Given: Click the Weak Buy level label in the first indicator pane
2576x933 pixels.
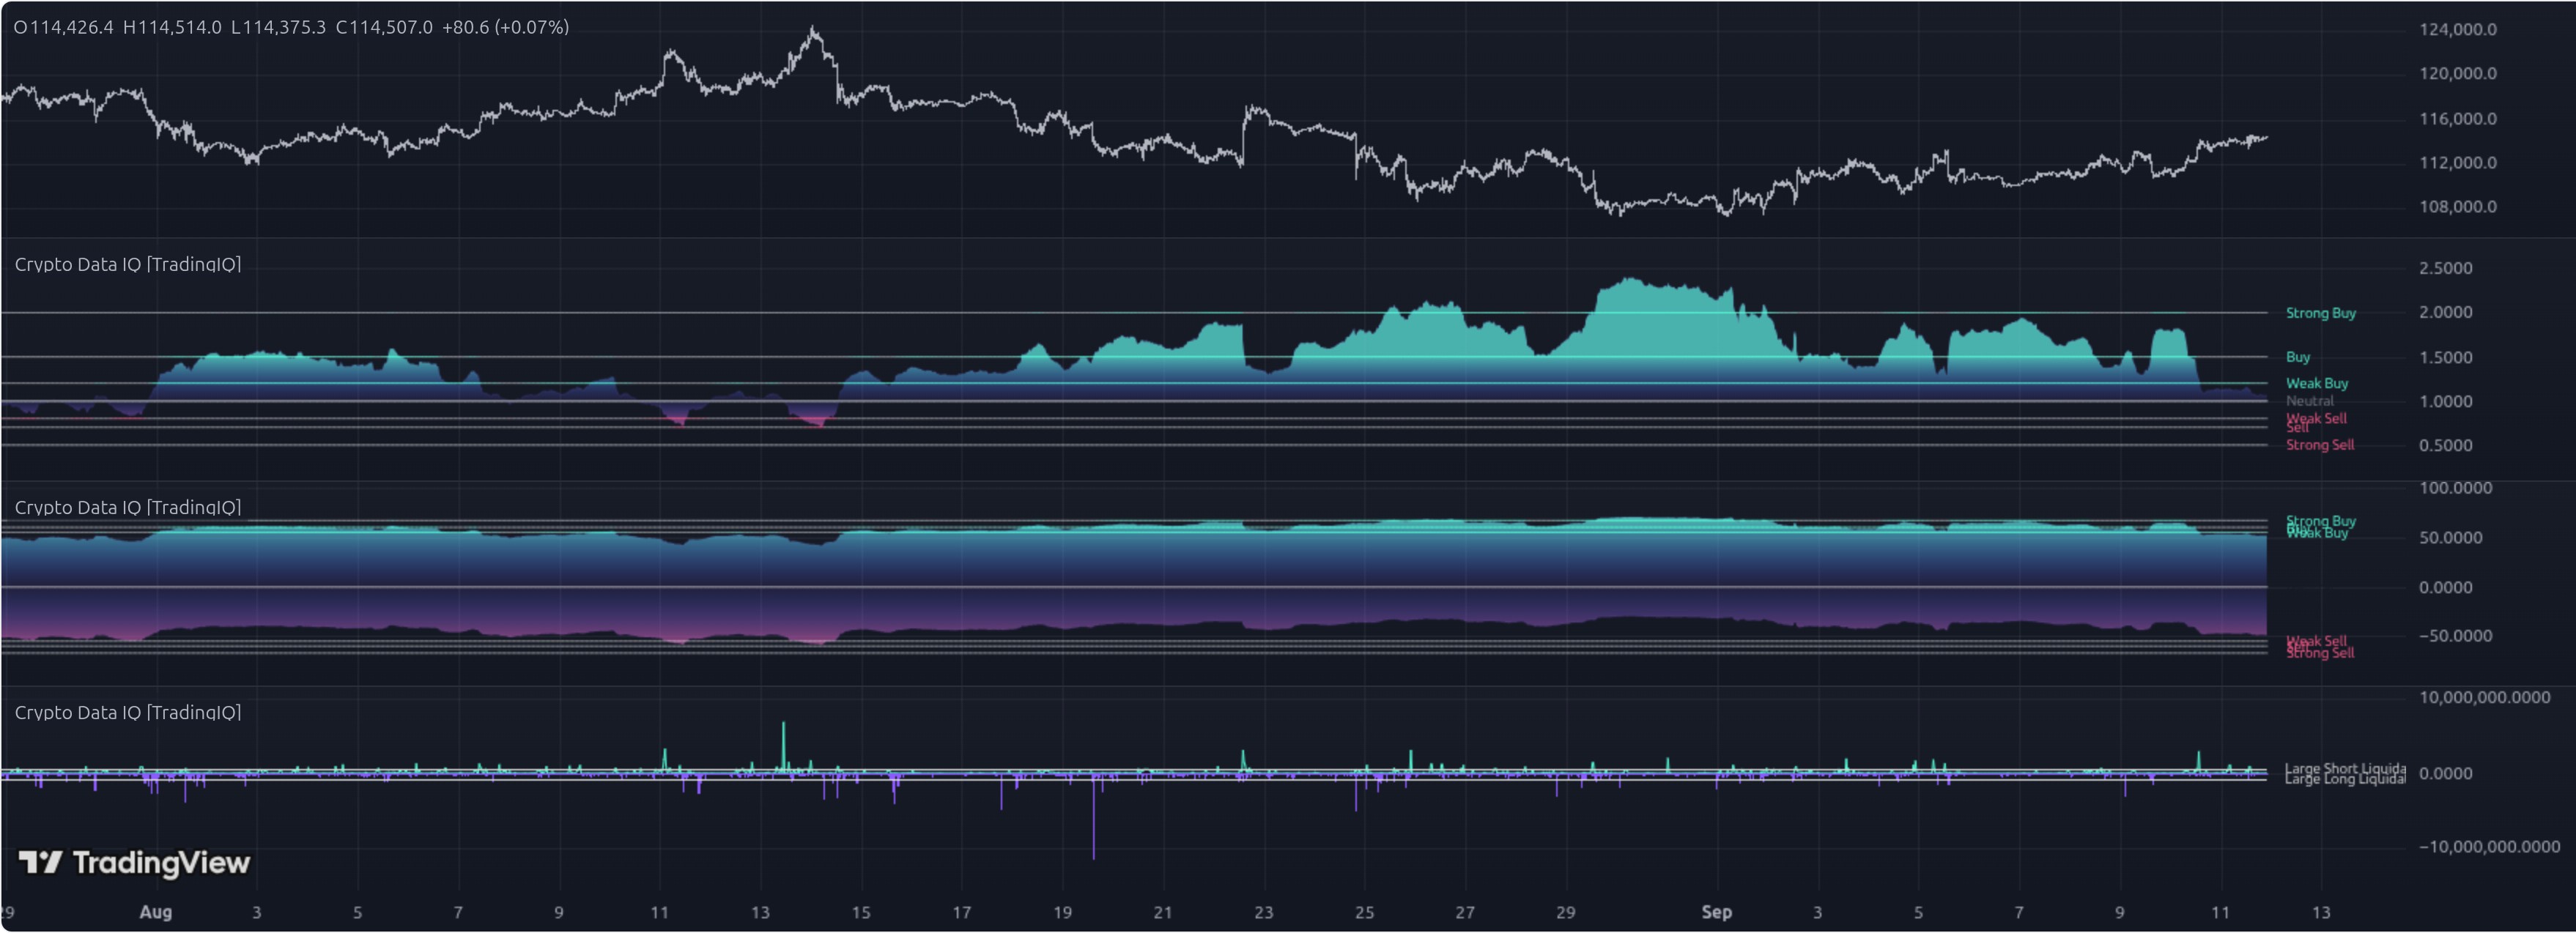Looking at the screenshot, I should click(x=2316, y=383).
